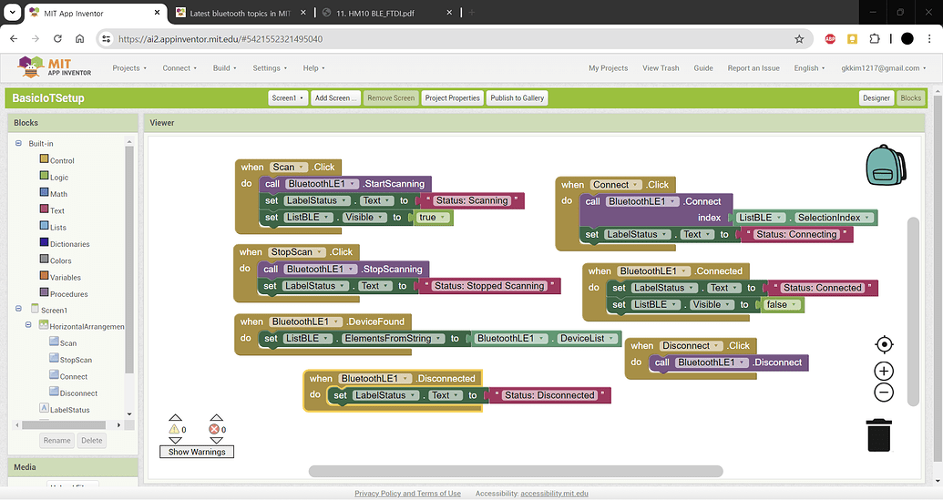The height and width of the screenshot is (500, 943).
Task: Click the MIT App Inventor logo
Action: (x=55, y=67)
